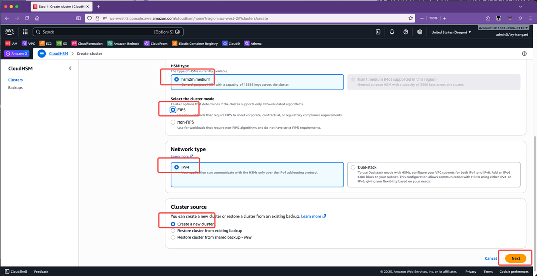Open the EC2 shortcut in favorites bar

[x=46, y=44]
